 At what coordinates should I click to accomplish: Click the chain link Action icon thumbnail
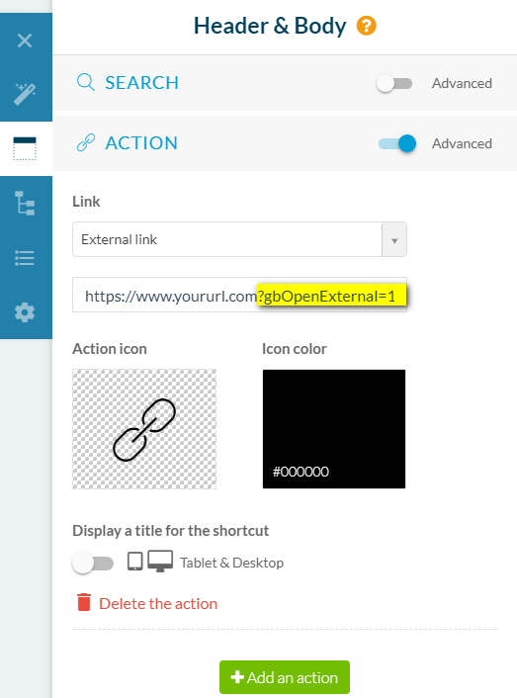144,429
